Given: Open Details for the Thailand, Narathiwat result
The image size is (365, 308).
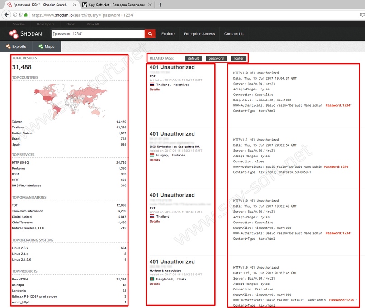Looking at the screenshot, I should click(155, 90).
